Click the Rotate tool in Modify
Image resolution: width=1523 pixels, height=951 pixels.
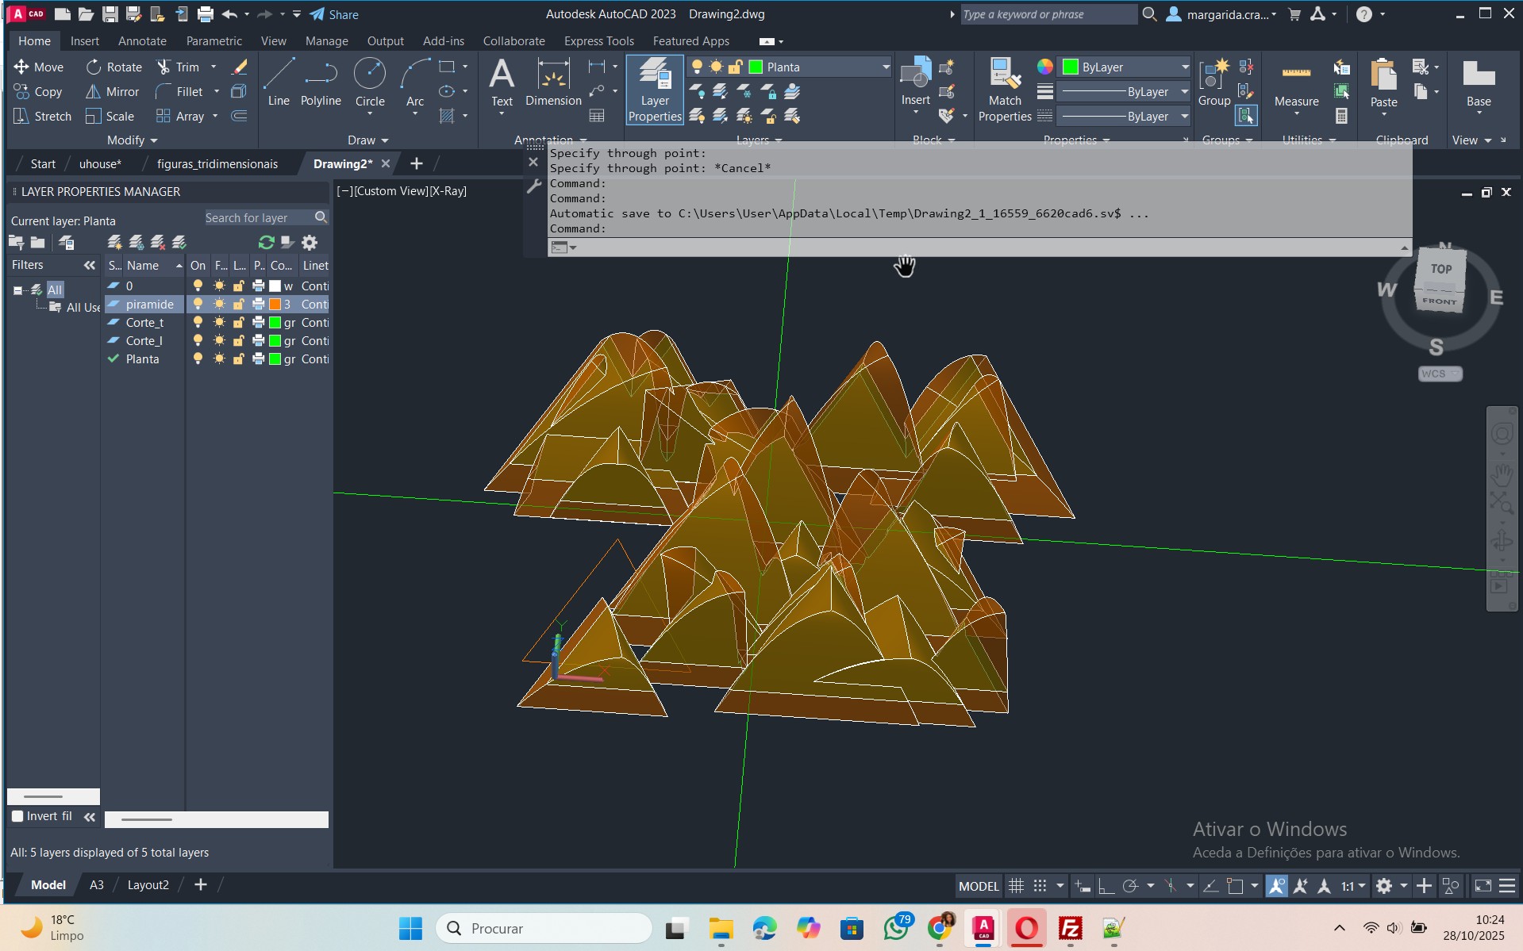click(x=114, y=67)
